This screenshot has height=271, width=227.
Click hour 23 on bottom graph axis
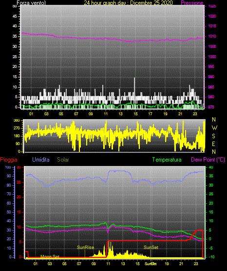click(x=196, y=264)
